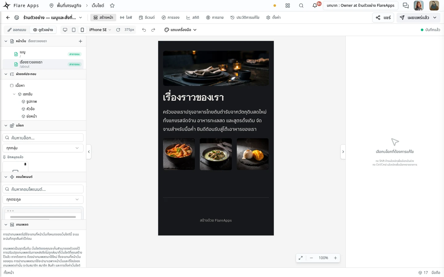The height and width of the screenshot is (277, 444).
Task: Select the เรื่องราวของเรา /about page
Action: click(43, 64)
